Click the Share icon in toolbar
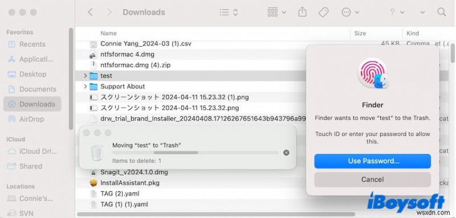Viewport: 456px width, 218px height. pyautogui.click(x=303, y=12)
